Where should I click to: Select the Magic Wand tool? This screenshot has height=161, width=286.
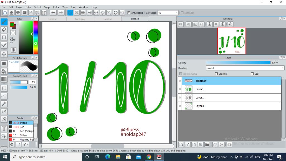pos(4,104)
